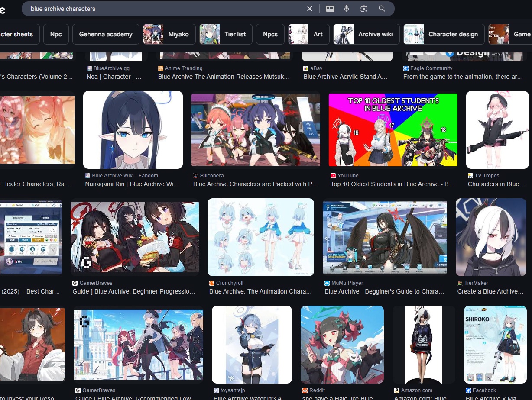Open 'From the game to the animation' title
Screen dimensions: 532x400
click(463, 77)
